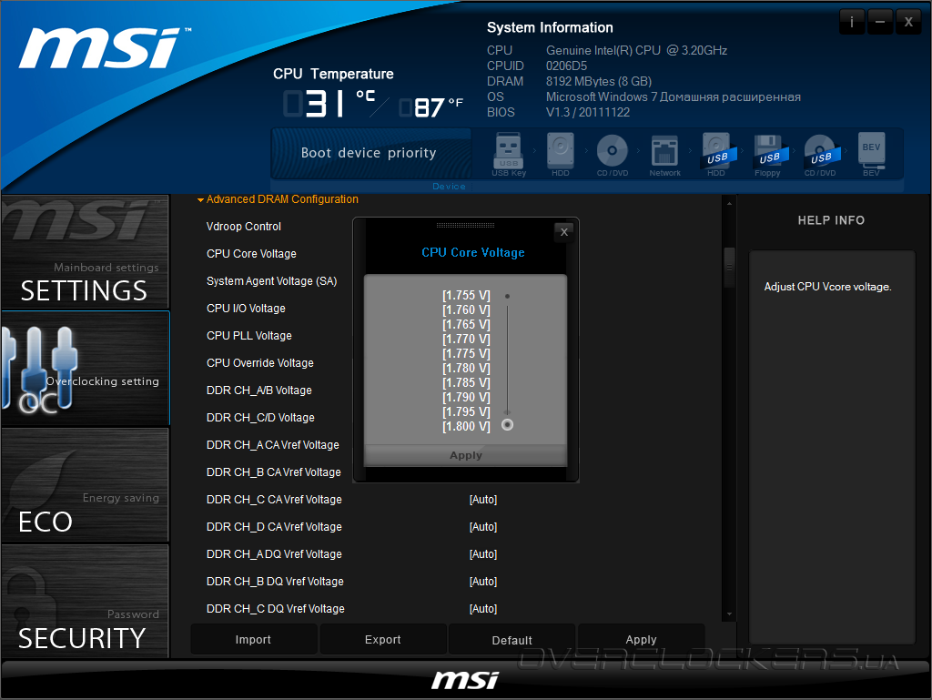Open the SETTINGS mainboard section
Image resolution: width=932 pixels, height=700 pixels.
85,252
